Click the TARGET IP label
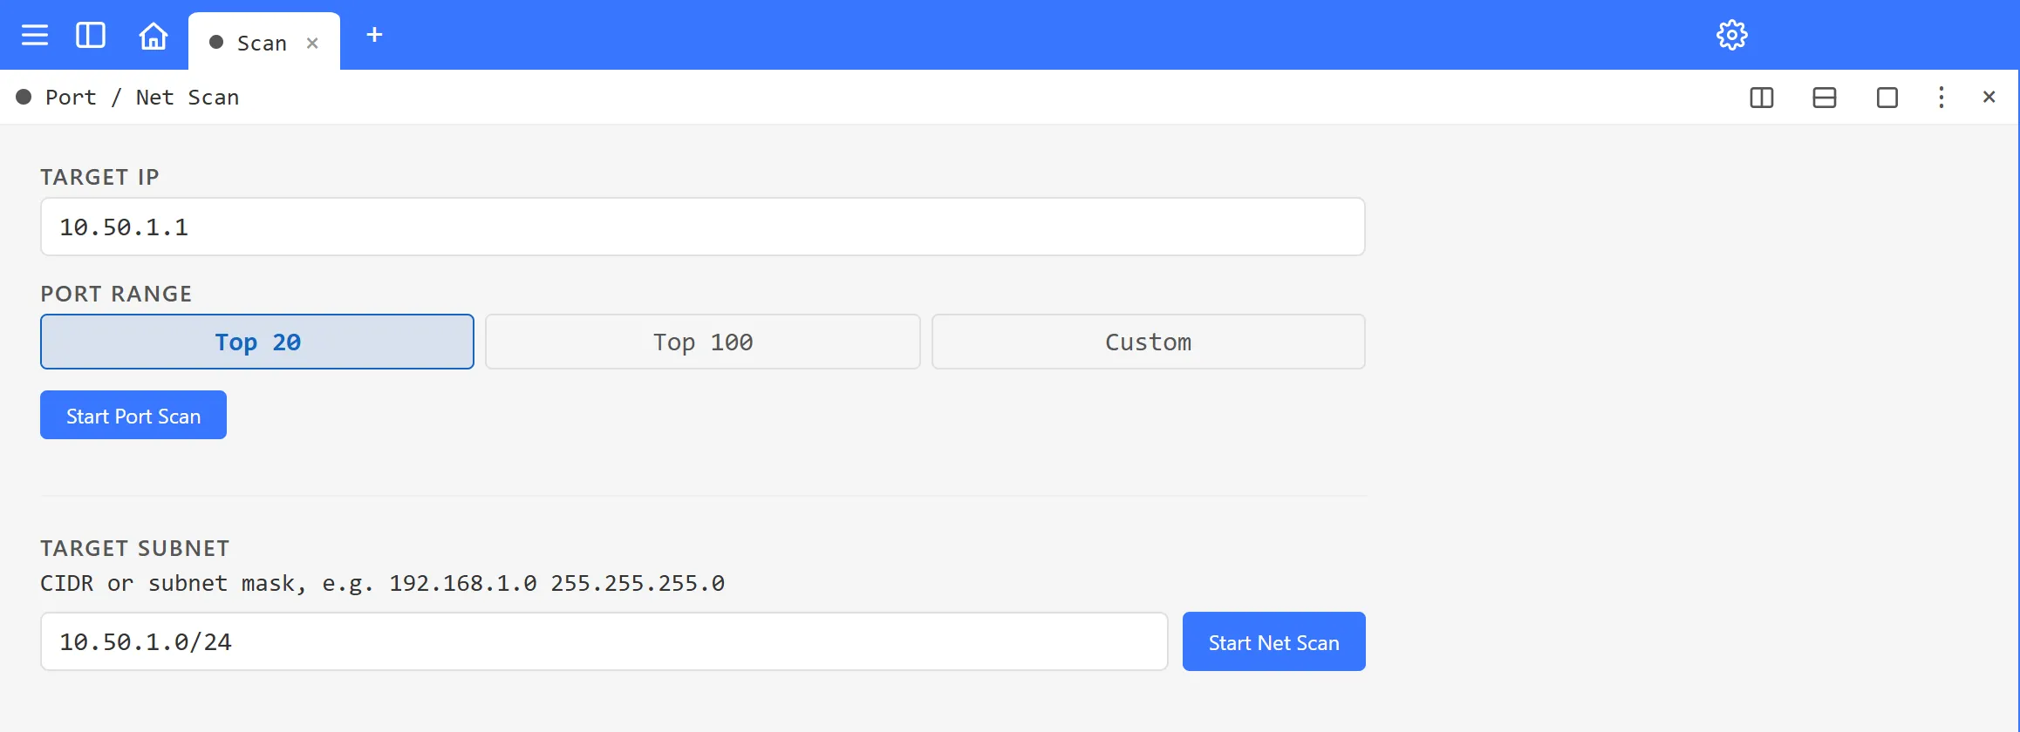This screenshot has height=732, width=2020. point(99,177)
